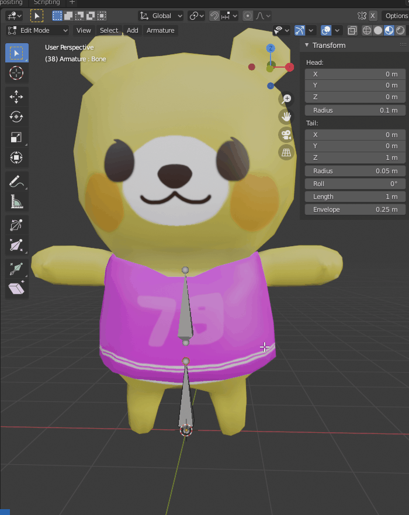The height and width of the screenshot is (515, 409).
Task: Select the Extrude bone tool
Action: [16, 269]
